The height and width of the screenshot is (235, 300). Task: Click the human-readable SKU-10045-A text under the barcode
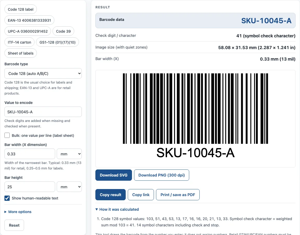(195, 153)
